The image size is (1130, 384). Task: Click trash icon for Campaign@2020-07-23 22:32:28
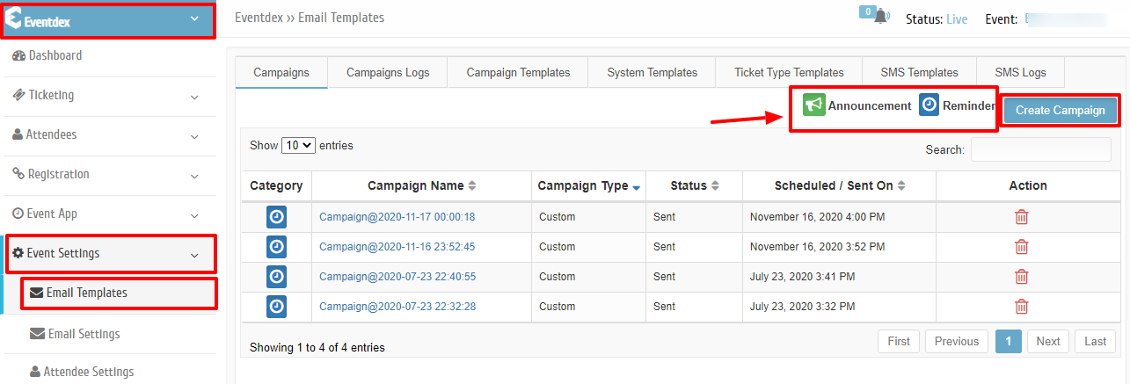click(x=1021, y=307)
